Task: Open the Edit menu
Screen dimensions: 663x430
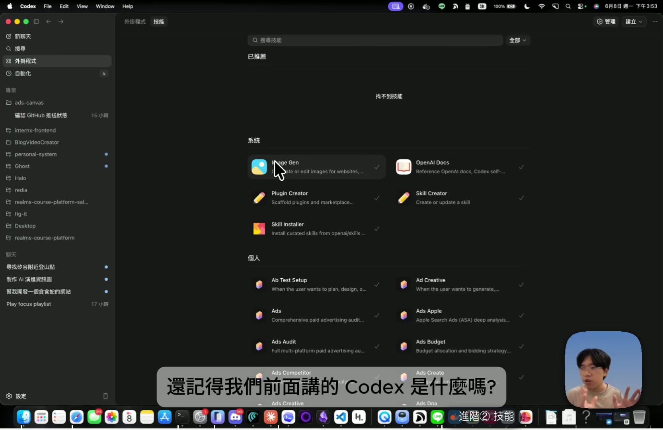Action: [x=64, y=6]
